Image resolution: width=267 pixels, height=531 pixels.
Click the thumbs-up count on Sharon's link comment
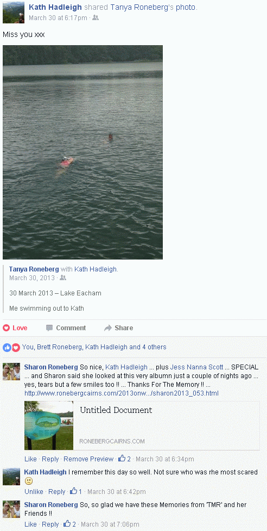(124, 459)
